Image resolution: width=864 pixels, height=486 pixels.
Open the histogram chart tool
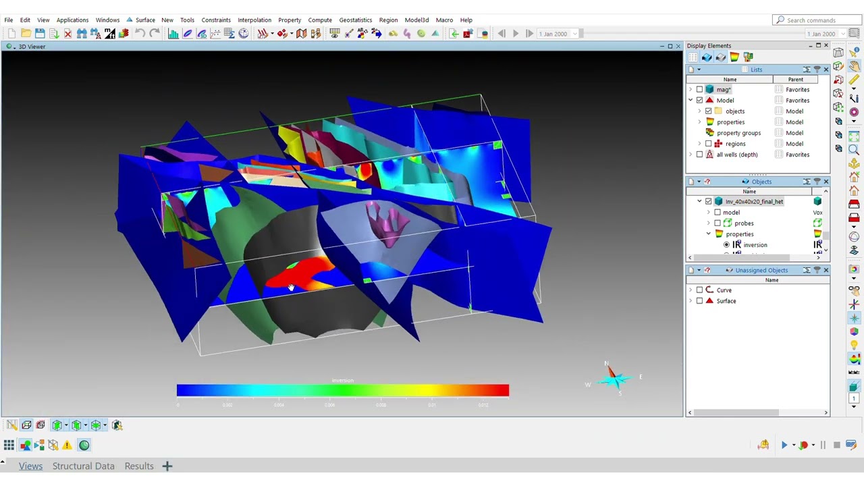pos(173,34)
